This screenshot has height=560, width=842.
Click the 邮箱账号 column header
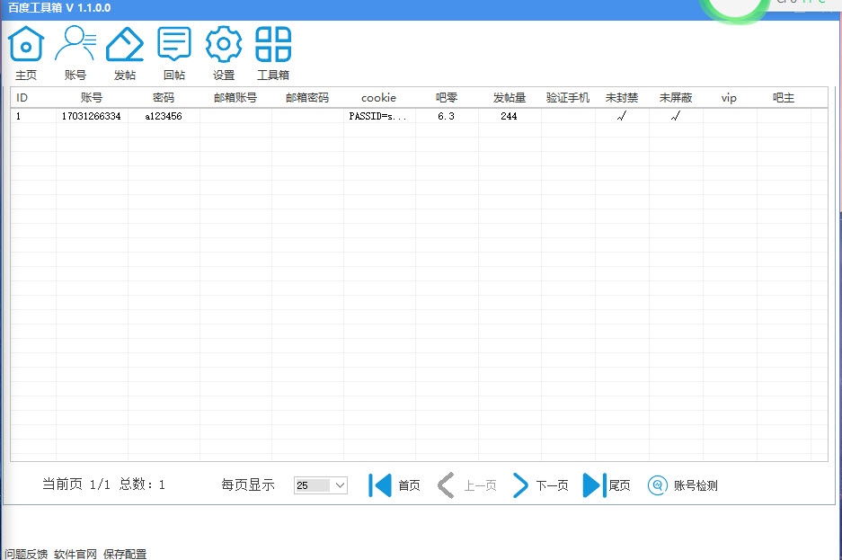(235, 98)
